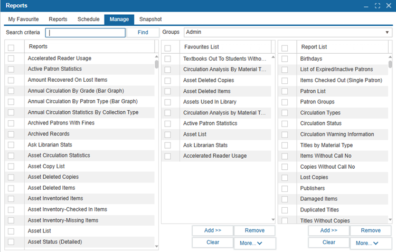Tick checkbox for Asset Copy List
This screenshot has width=396, height=252.
pos(11,167)
